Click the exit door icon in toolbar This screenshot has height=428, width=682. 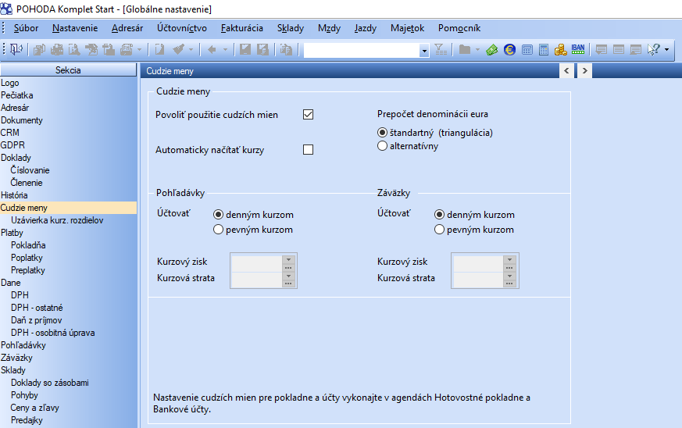(x=16, y=49)
